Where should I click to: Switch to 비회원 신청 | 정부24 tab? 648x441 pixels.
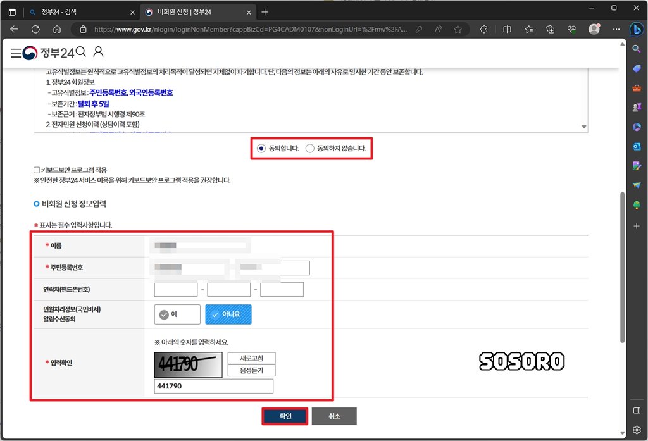click(x=197, y=12)
